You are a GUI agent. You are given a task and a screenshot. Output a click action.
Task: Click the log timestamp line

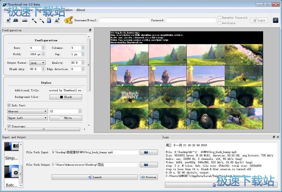pyautogui.click(x=186, y=145)
